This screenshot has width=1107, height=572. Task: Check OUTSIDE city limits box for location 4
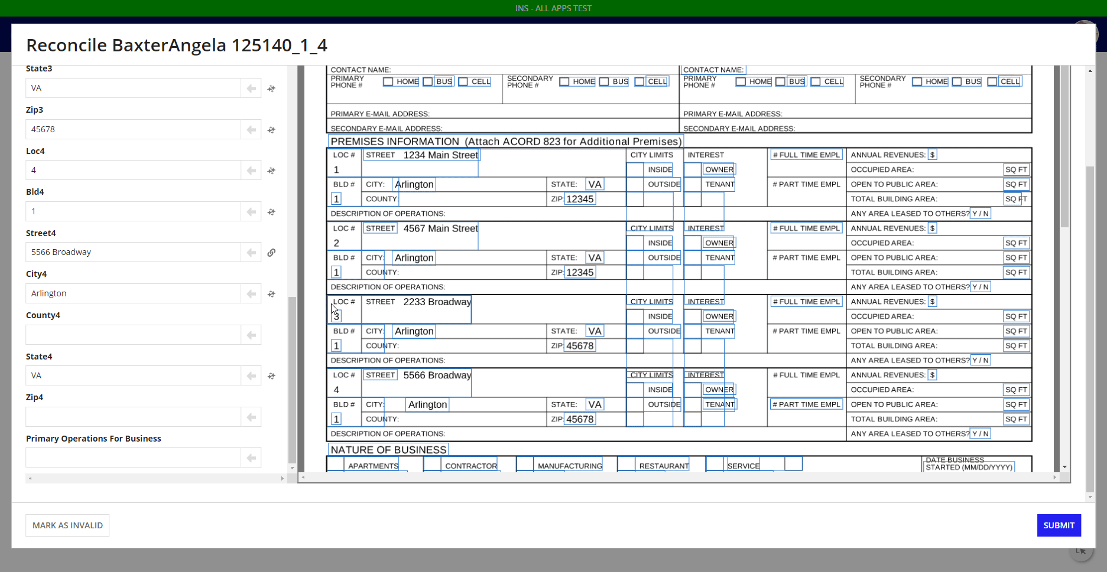pyautogui.click(x=635, y=404)
